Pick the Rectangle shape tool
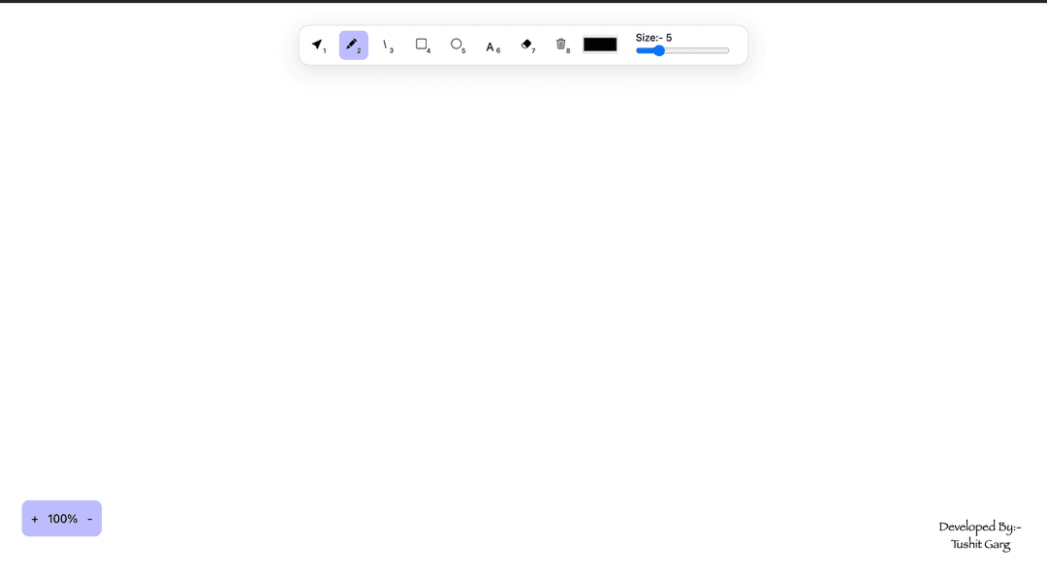 pos(422,45)
